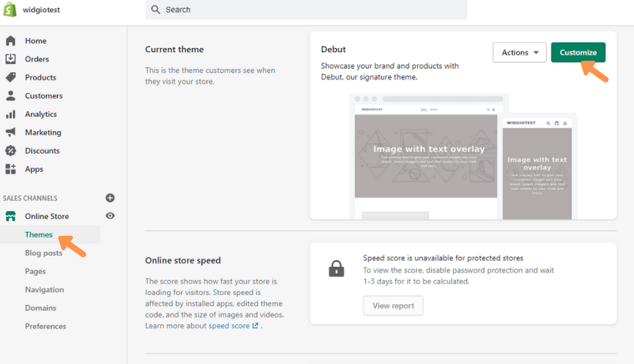Add a sales channel with plus icon
The image size is (634, 364).
tap(110, 198)
